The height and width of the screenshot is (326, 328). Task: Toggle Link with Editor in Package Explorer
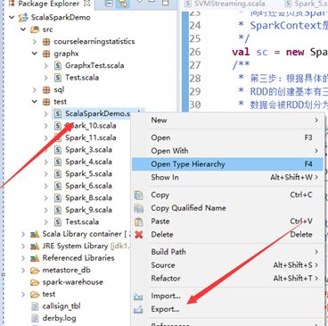click(123, 3)
